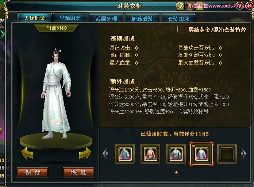
Task: Select the shirtless orange costume icon
Action: (150, 154)
